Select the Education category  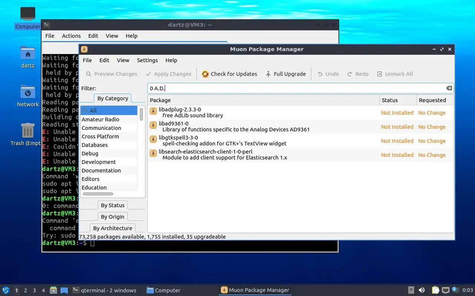109,187
